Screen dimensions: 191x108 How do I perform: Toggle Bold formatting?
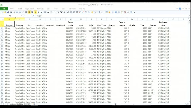[35, 12]
